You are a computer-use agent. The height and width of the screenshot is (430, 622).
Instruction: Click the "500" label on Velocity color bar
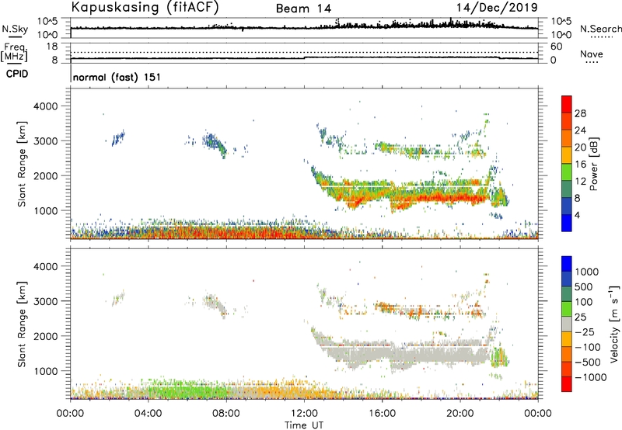(584, 287)
